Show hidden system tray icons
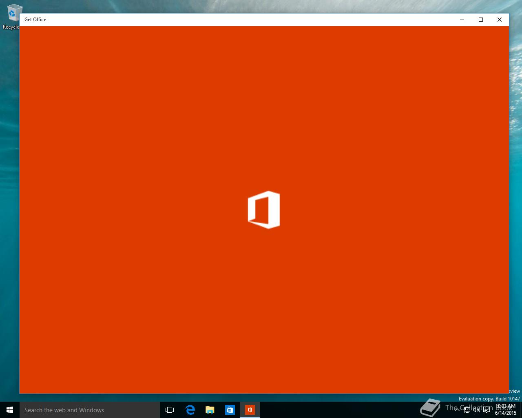 pos(457,410)
